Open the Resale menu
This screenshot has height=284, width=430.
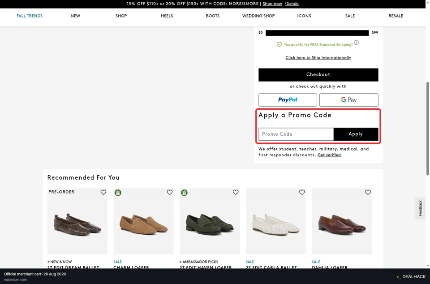[x=396, y=16]
